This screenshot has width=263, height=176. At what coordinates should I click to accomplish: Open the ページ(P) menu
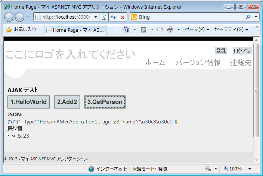click(197, 29)
